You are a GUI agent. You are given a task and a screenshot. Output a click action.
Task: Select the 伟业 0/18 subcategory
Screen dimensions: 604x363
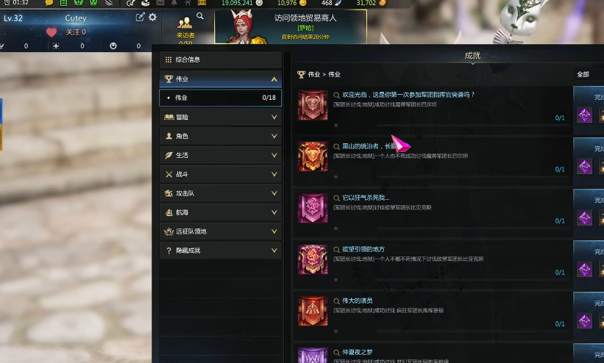point(220,98)
